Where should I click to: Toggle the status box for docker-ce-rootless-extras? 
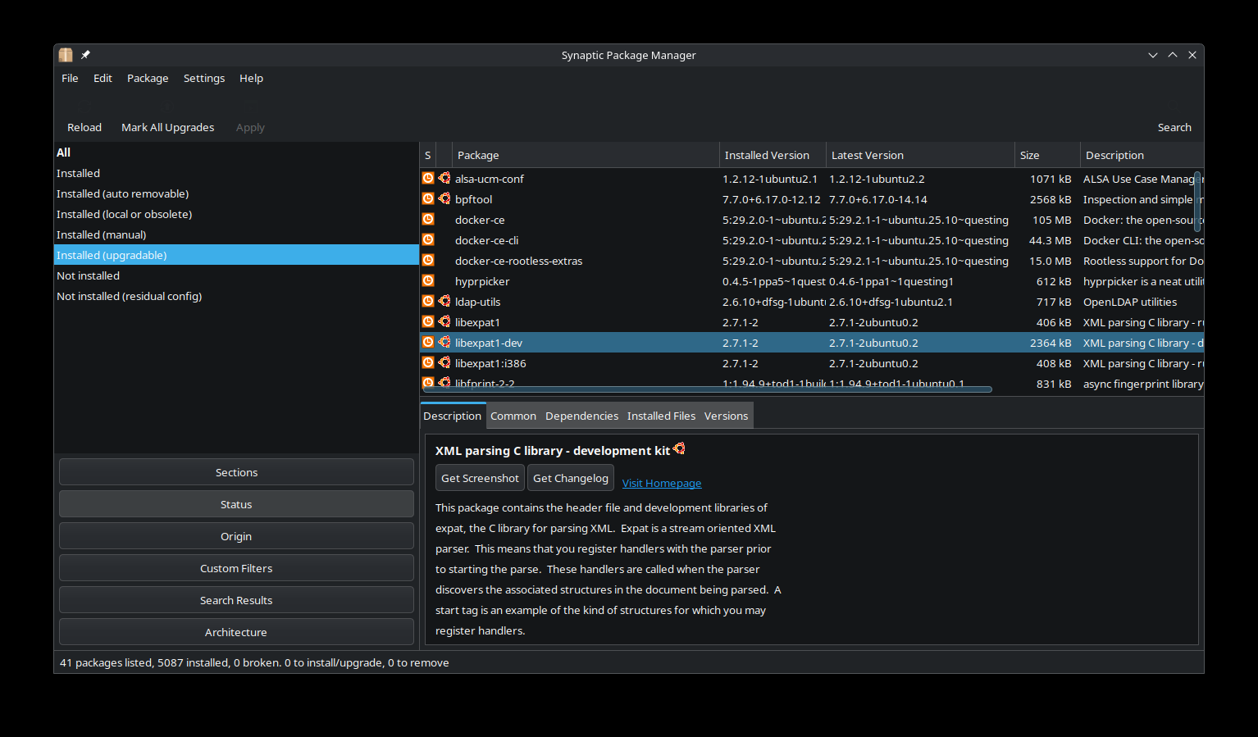tap(428, 261)
